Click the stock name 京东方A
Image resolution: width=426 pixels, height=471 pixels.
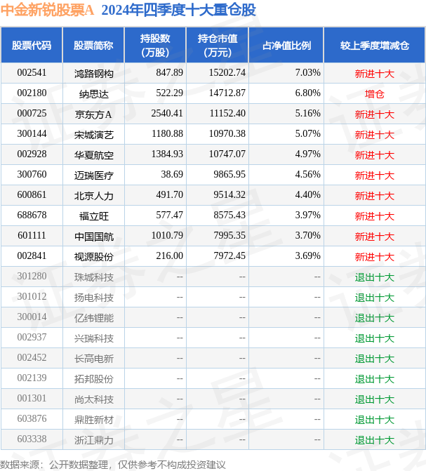[93, 114]
